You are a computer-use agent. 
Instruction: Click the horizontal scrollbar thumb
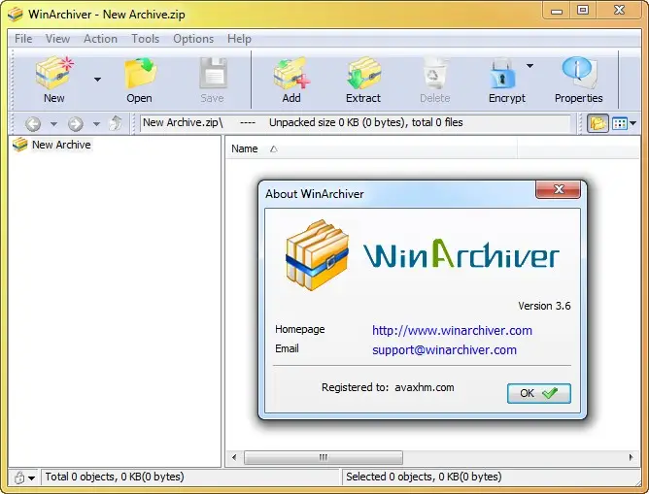point(324,457)
